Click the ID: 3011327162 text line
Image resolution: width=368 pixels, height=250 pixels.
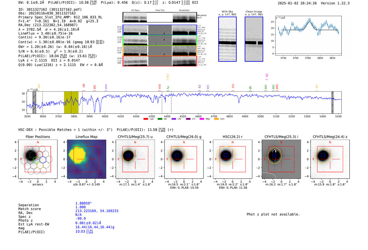(50, 9)
